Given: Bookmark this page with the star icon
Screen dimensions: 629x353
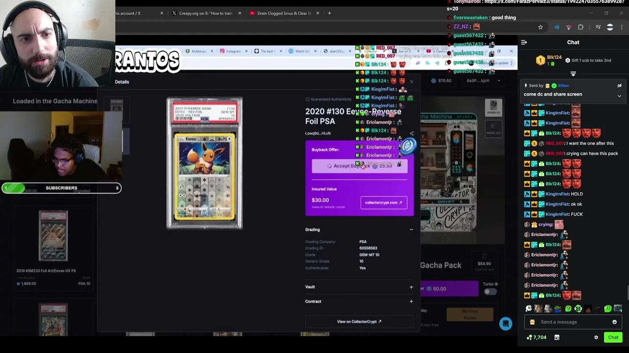Looking at the screenshot, I should [541, 27].
